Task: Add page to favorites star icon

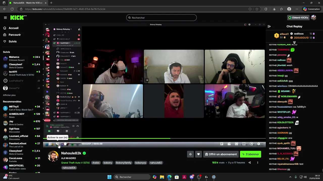Action: [x=257, y=9]
